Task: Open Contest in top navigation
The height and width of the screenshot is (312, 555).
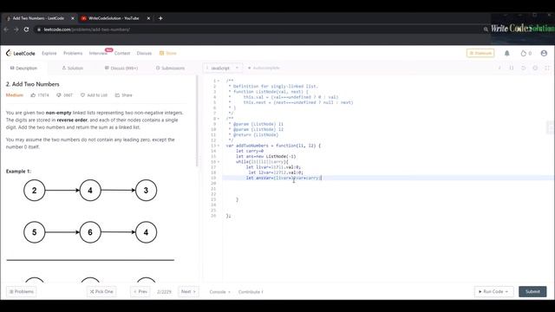Action: pos(122,53)
